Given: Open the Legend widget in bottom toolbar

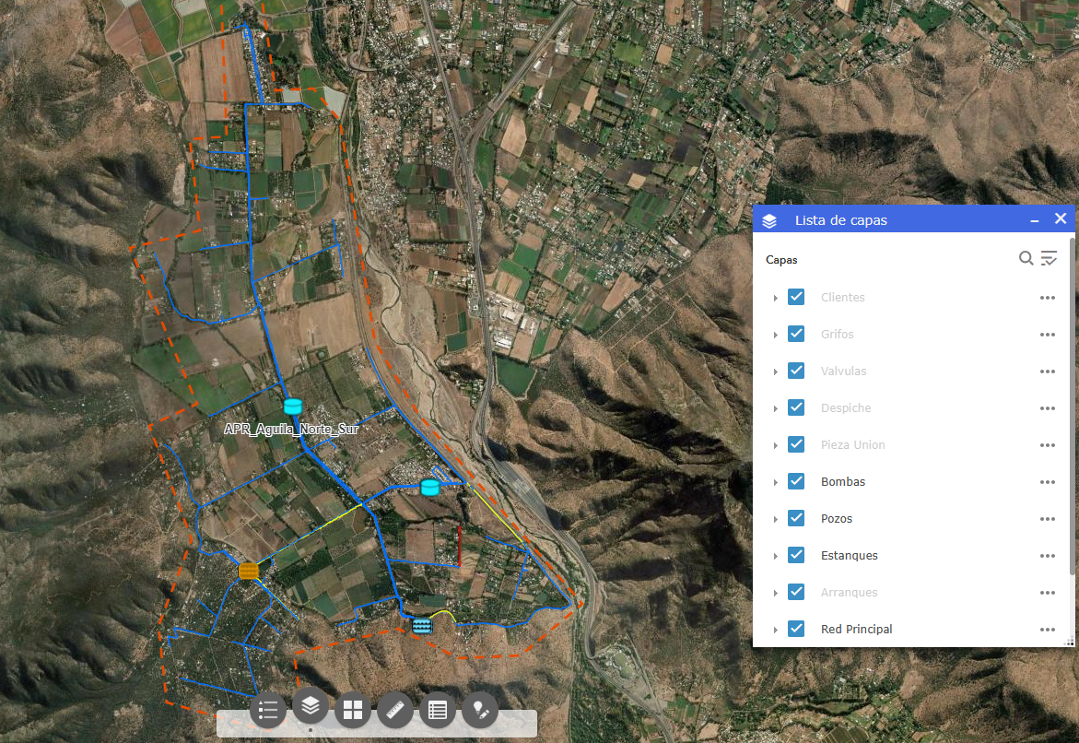Looking at the screenshot, I should [x=268, y=710].
